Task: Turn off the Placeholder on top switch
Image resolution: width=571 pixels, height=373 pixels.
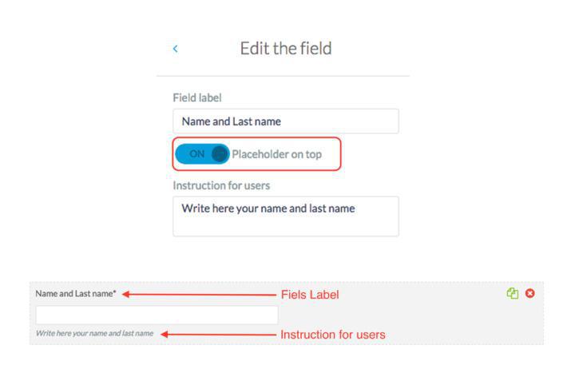Action: [x=203, y=154]
